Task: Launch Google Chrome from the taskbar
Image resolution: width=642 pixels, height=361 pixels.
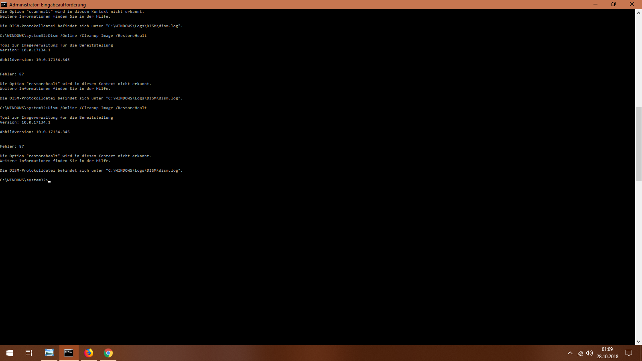Action: (x=108, y=353)
